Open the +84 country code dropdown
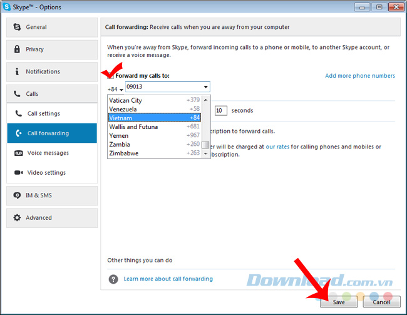Viewport: 407px width, 315px height. (x=115, y=90)
